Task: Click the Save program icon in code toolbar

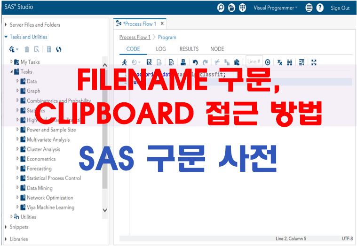Action: point(149,62)
